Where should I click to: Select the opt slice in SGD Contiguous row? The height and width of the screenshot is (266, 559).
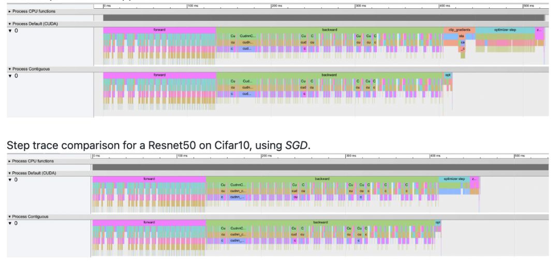pos(438,223)
